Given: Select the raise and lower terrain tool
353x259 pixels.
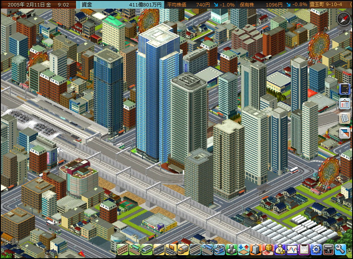Looking at the screenshot, I should [244, 250].
